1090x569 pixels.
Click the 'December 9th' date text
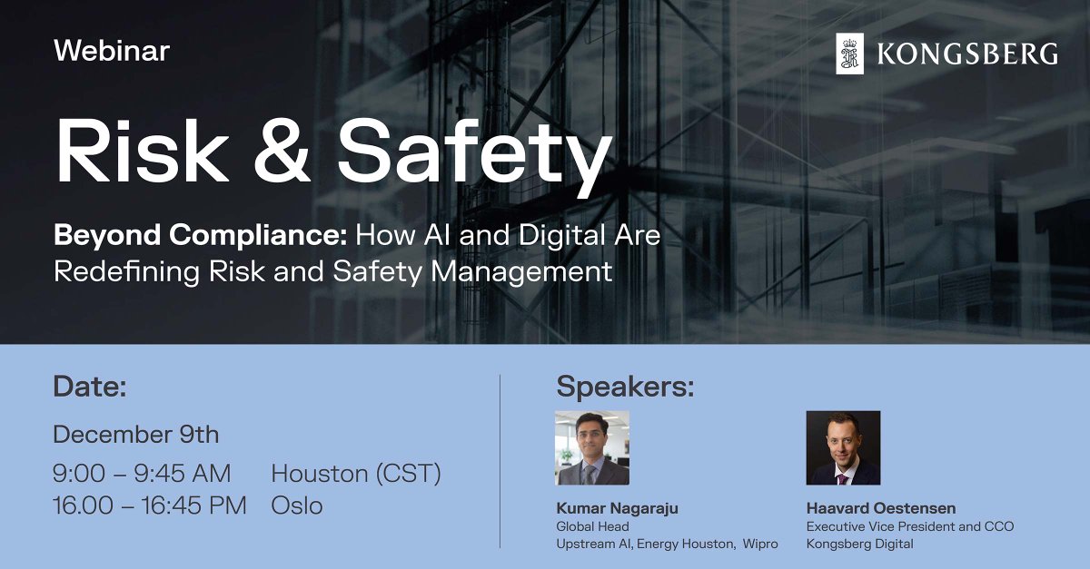tap(136, 435)
